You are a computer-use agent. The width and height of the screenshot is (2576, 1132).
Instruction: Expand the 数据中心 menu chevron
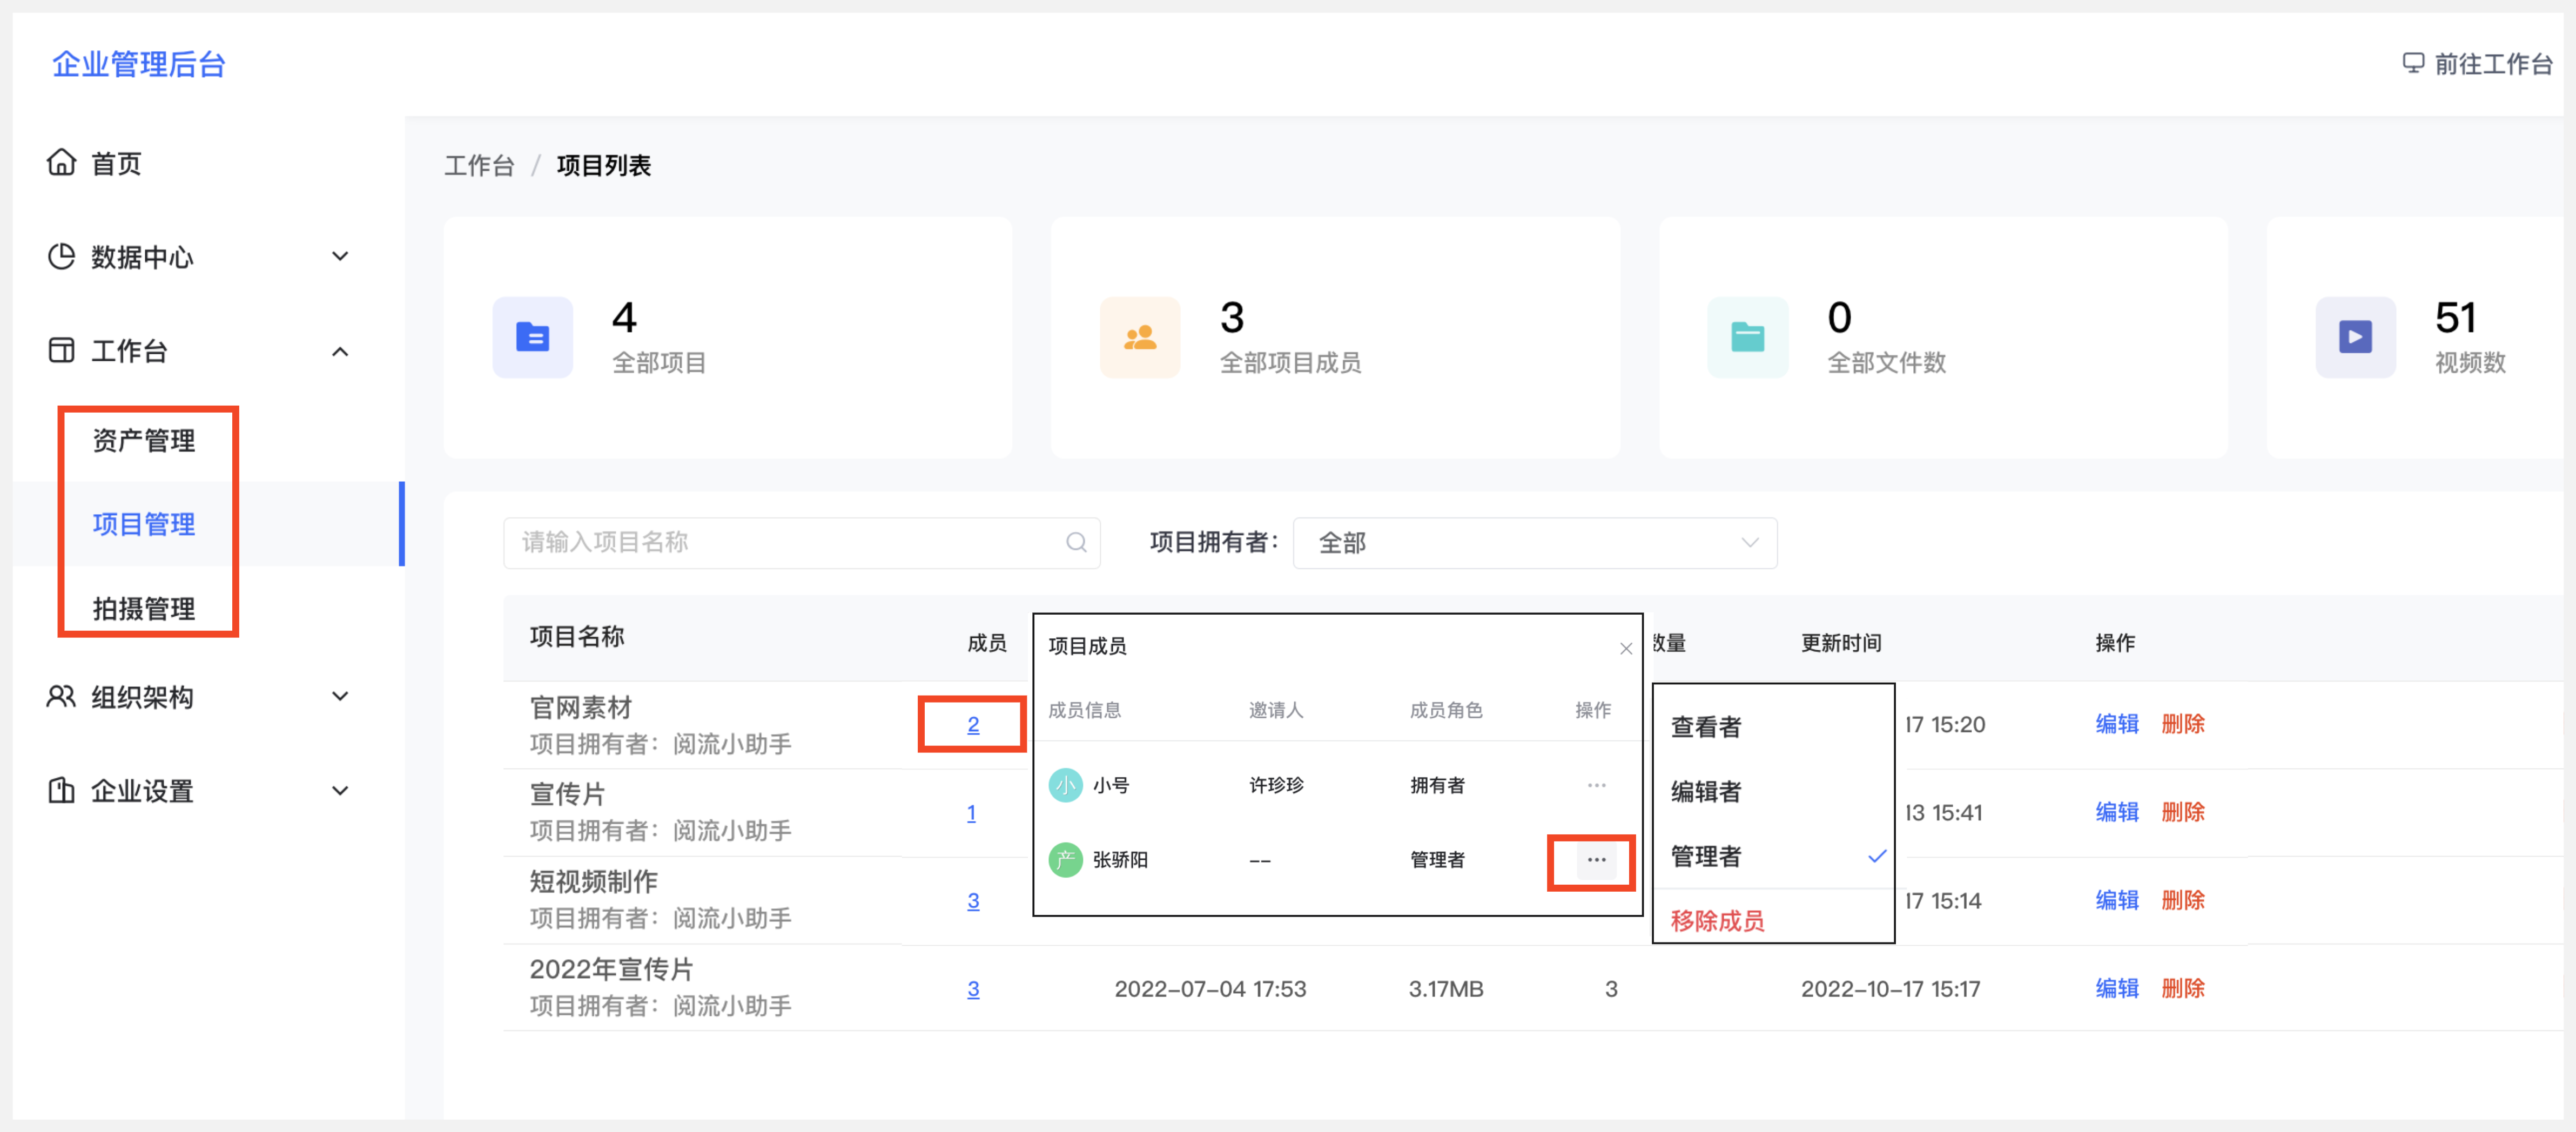[x=340, y=256]
